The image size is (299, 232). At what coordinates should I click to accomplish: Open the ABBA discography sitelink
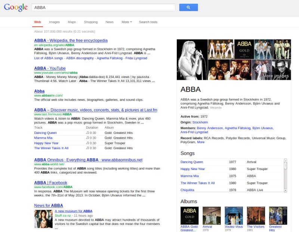pyautogui.click(x=80, y=58)
